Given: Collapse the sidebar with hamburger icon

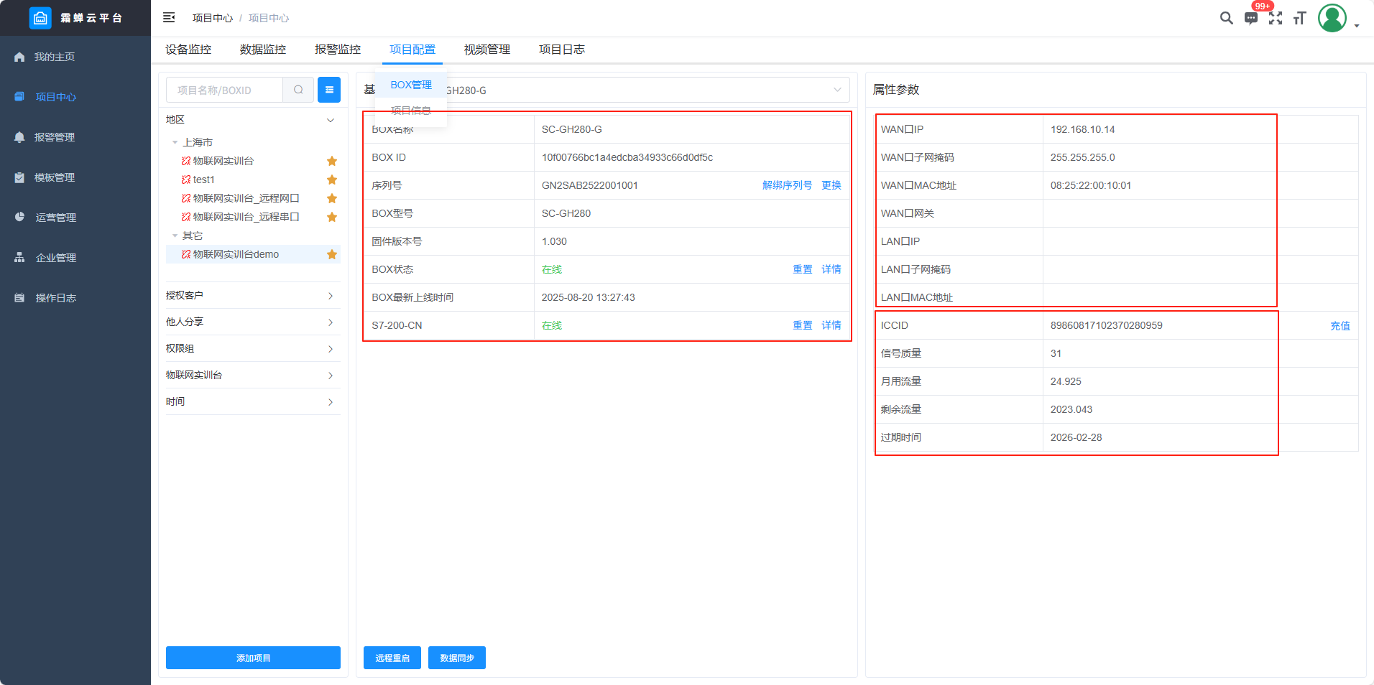Looking at the screenshot, I should coord(169,18).
